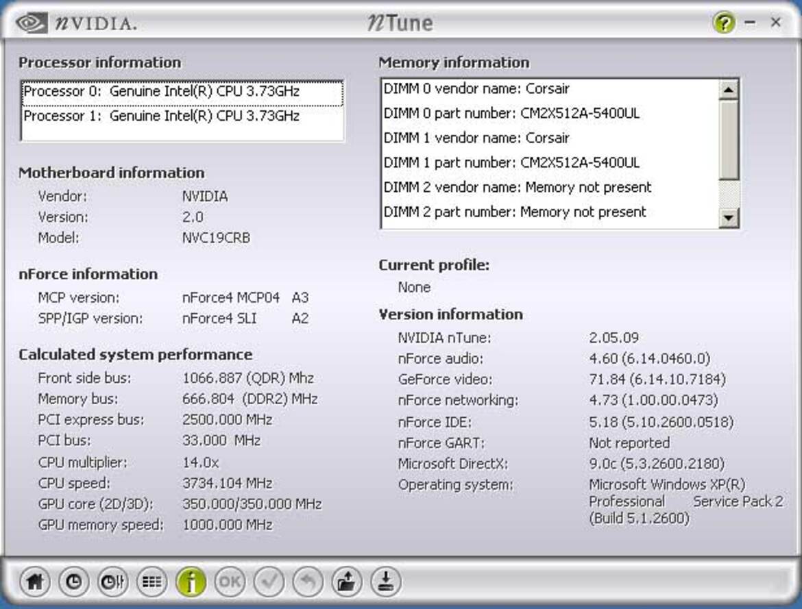This screenshot has height=609, width=802.
Task: Click CPU speed value 3734.104 MHz
Action: [x=227, y=483]
